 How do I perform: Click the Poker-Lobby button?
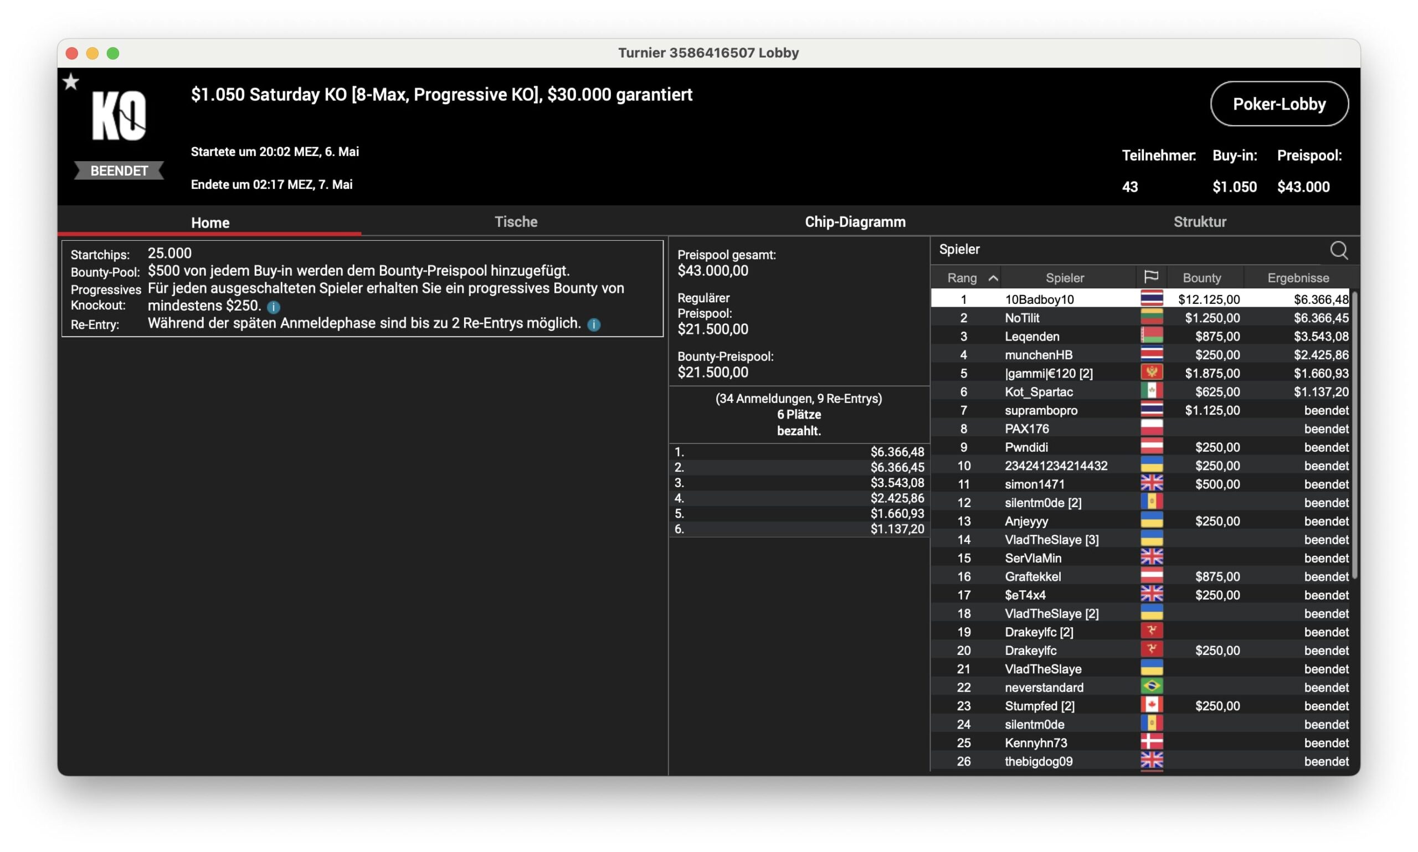[x=1278, y=104]
